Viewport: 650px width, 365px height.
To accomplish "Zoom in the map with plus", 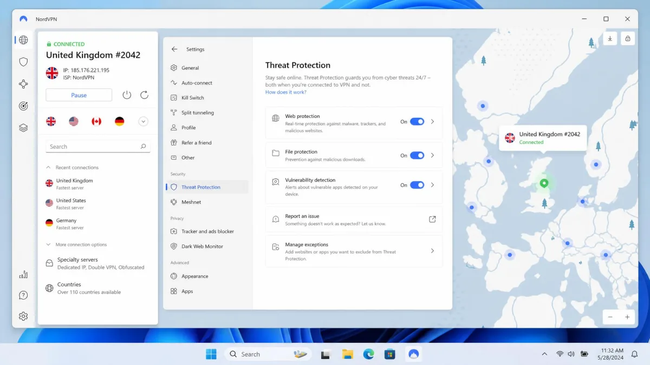I will [x=627, y=317].
